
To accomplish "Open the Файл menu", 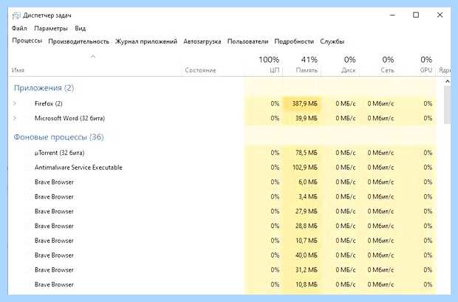I will (x=19, y=28).
